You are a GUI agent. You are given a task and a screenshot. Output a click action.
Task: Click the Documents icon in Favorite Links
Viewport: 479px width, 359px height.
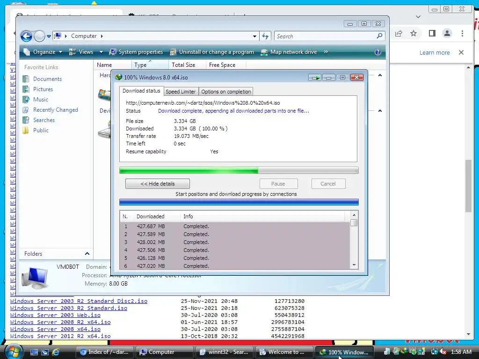coord(26,79)
